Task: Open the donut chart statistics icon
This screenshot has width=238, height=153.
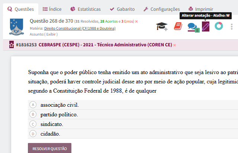Action: pyautogui.click(x=219, y=26)
